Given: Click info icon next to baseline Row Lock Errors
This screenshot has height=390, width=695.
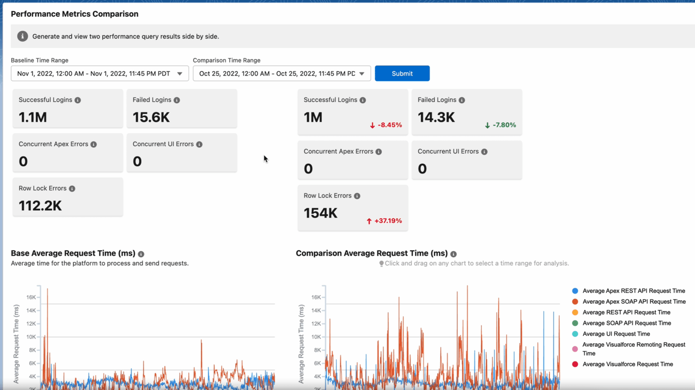Looking at the screenshot, I should tap(72, 189).
